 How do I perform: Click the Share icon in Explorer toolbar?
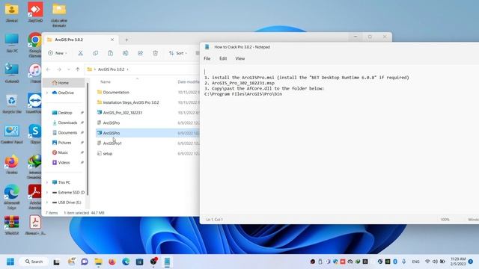pos(140,53)
